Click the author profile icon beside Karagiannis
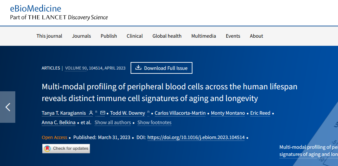 [x=91, y=113]
